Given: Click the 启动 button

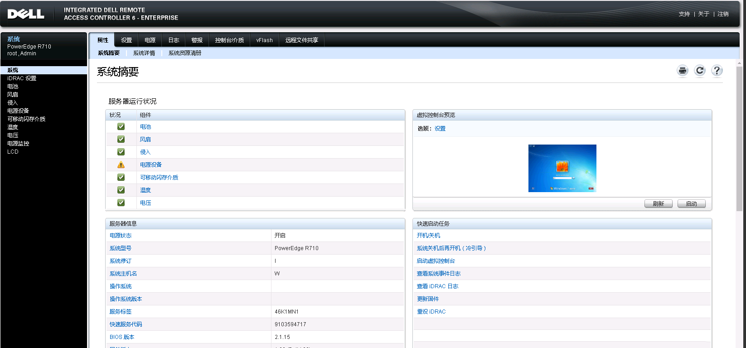Looking at the screenshot, I should point(692,204).
